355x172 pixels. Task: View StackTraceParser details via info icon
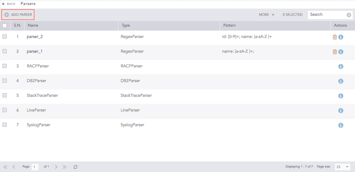[341, 96]
